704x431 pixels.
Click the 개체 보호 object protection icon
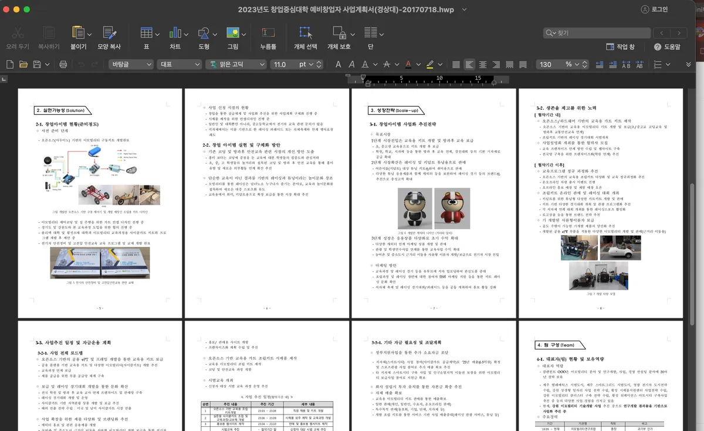click(339, 33)
